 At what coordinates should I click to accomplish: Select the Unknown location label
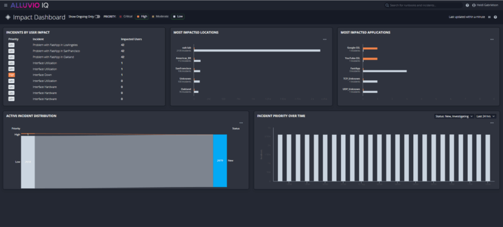click(x=186, y=79)
